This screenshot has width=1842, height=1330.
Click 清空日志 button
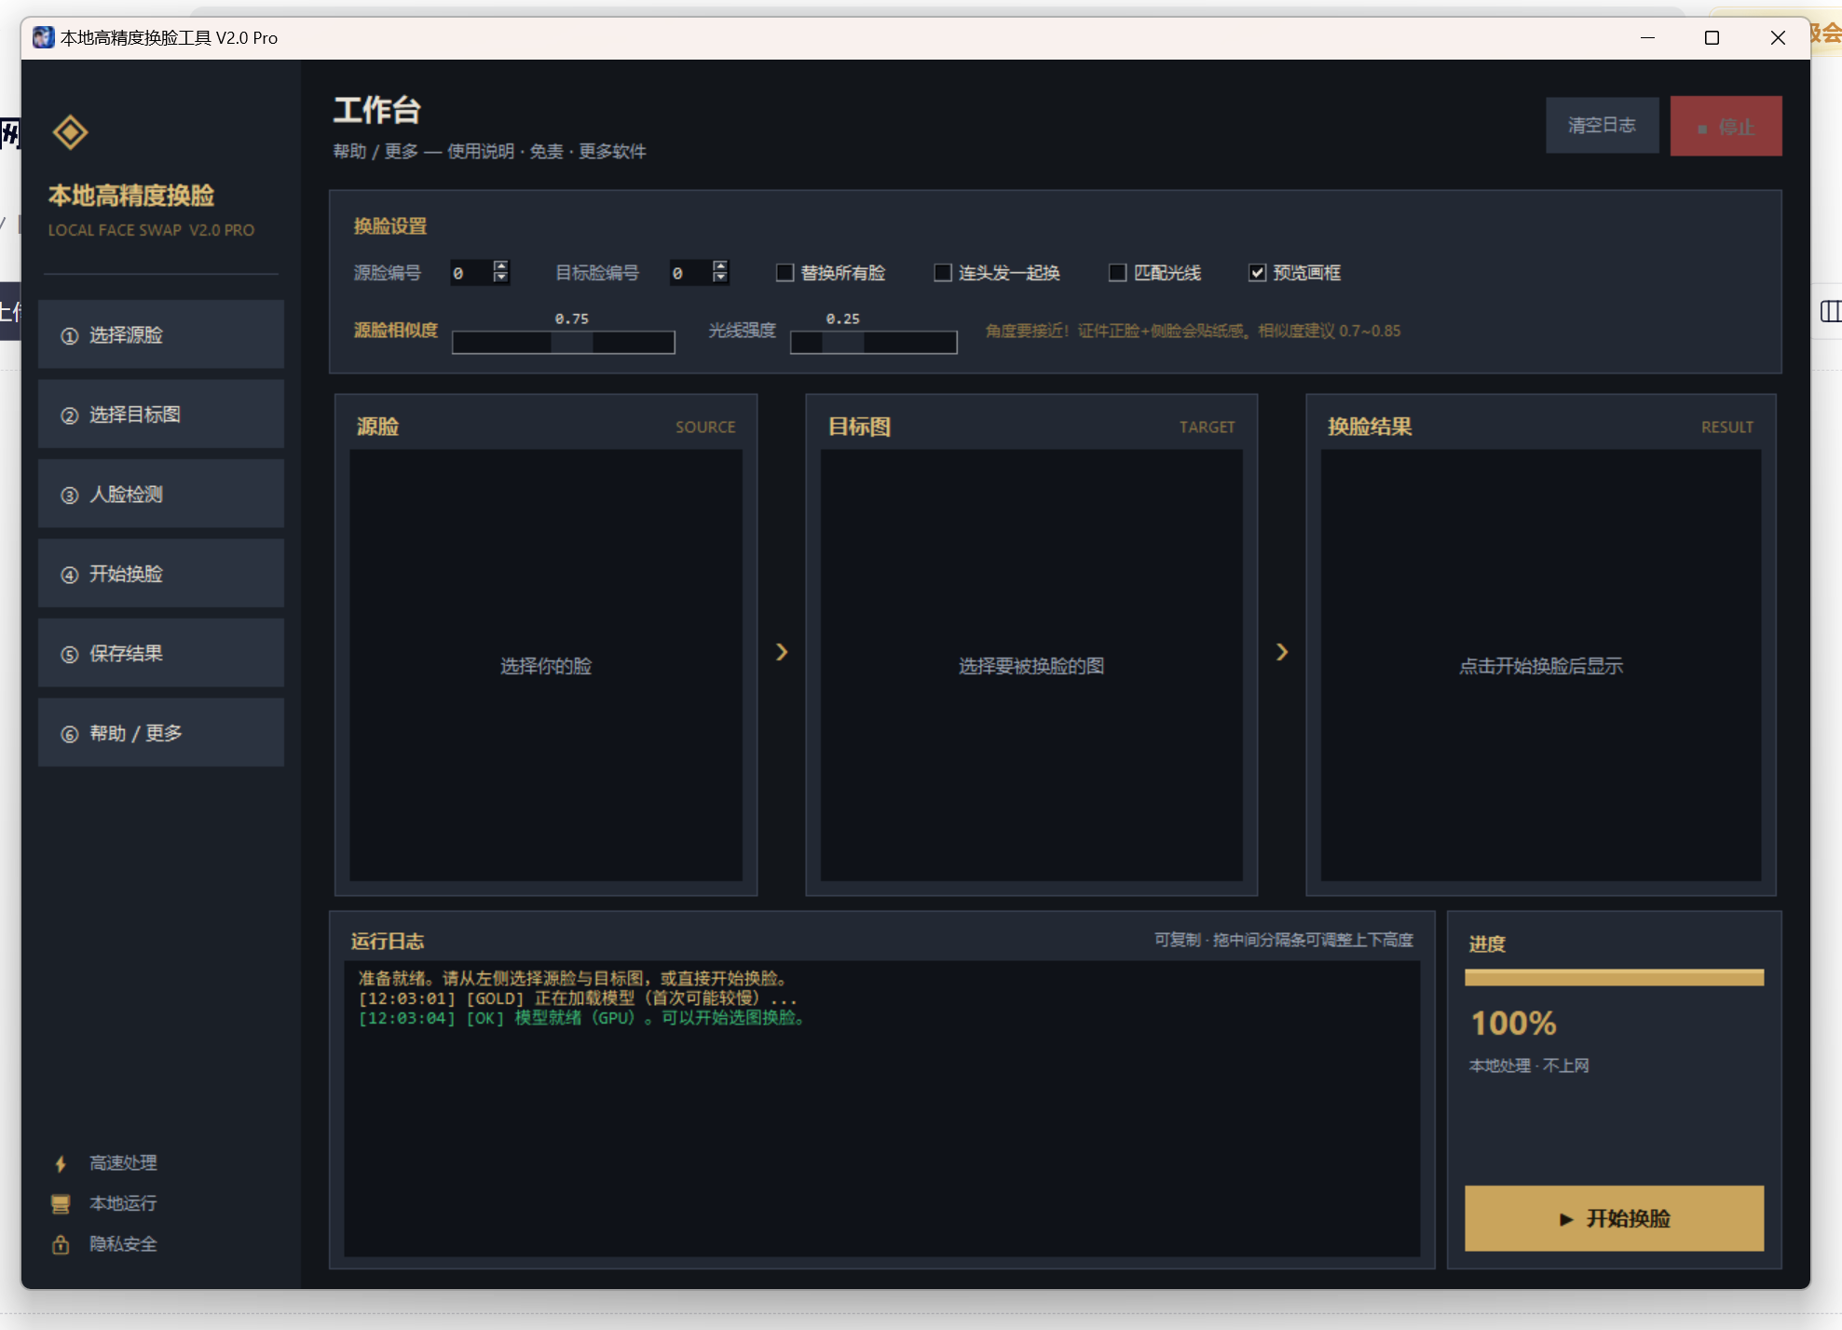(x=1603, y=125)
